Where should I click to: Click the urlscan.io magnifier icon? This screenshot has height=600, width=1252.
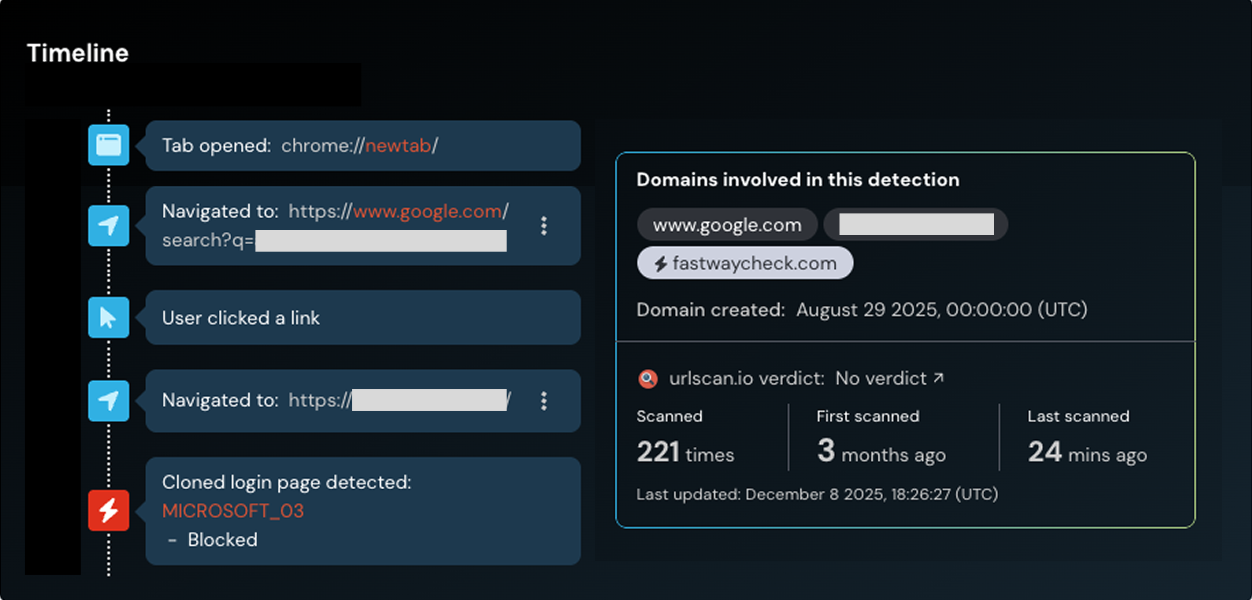pyautogui.click(x=648, y=378)
